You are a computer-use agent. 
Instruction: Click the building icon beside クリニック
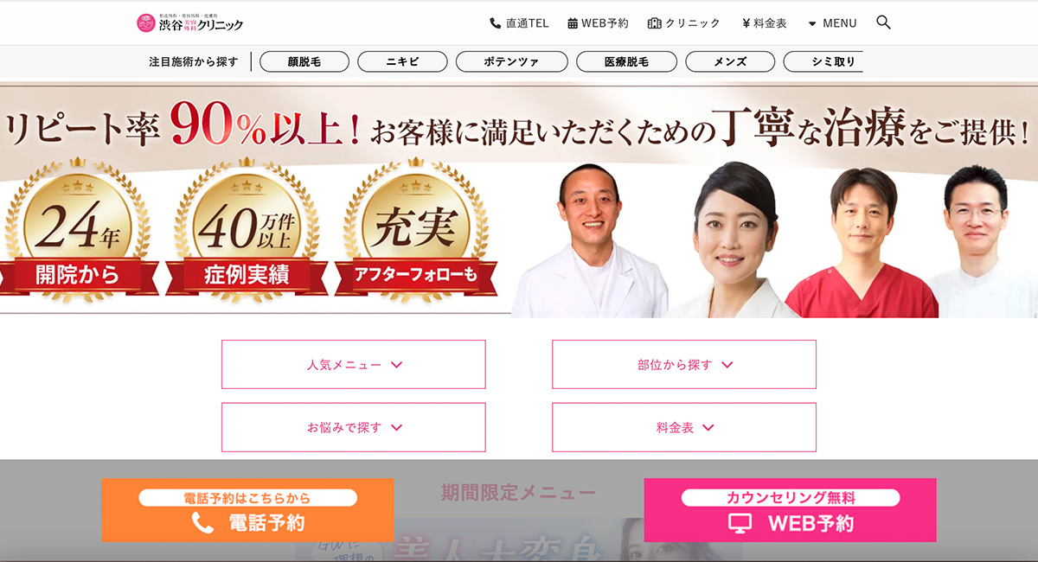click(x=654, y=23)
